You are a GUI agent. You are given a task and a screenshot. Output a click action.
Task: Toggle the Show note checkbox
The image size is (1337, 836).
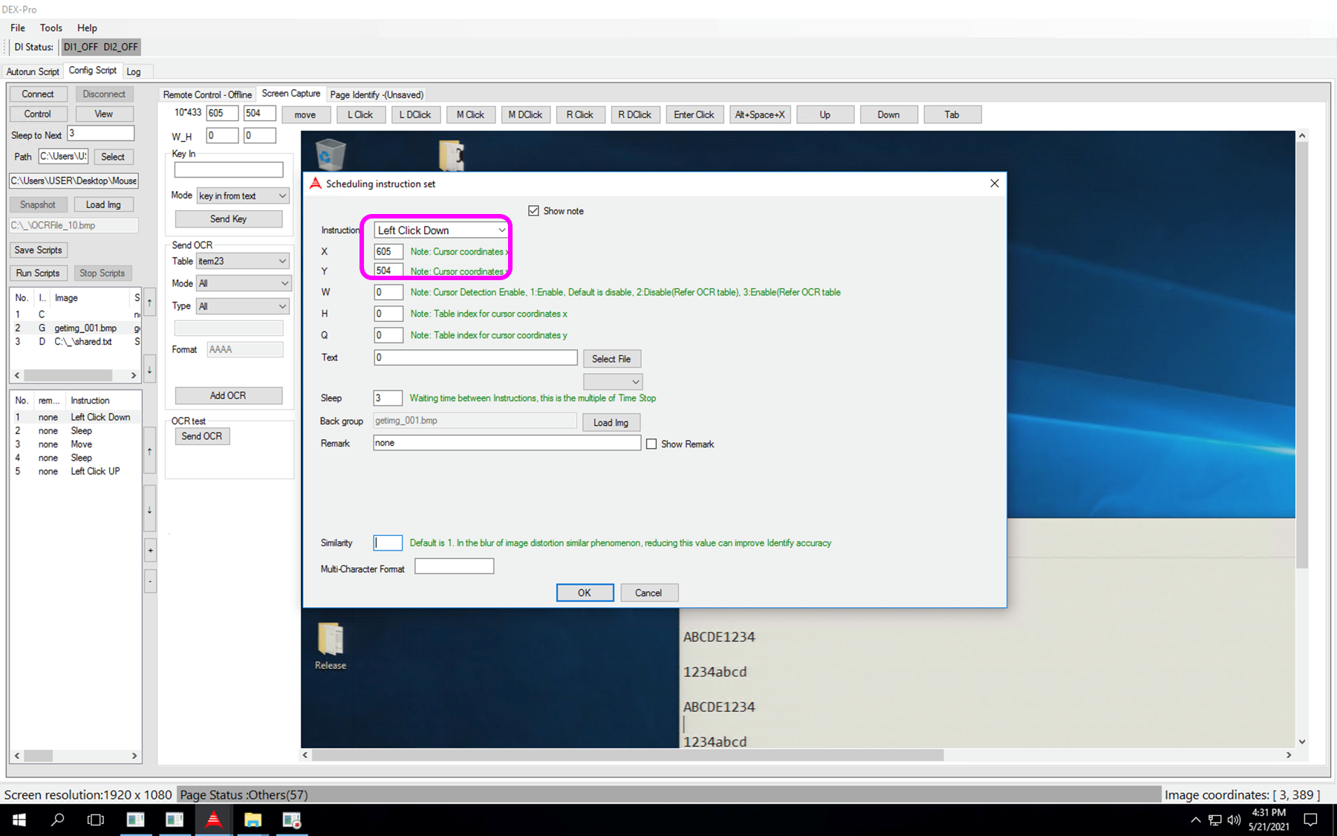pyautogui.click(x=533, y=211)
